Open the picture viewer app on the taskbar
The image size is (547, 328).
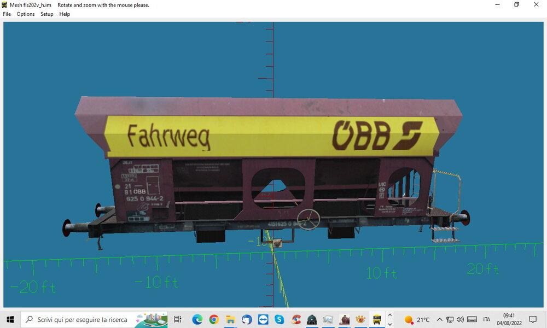coord(328,319)
